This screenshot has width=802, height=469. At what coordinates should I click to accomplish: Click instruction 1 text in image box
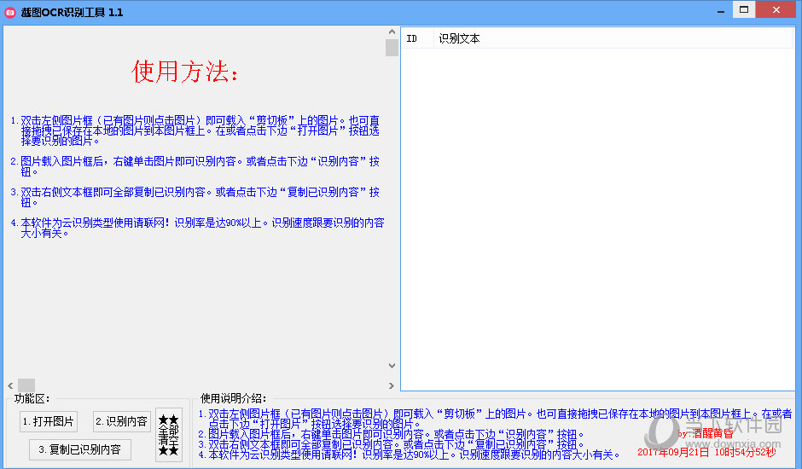(x=195, y=130)
